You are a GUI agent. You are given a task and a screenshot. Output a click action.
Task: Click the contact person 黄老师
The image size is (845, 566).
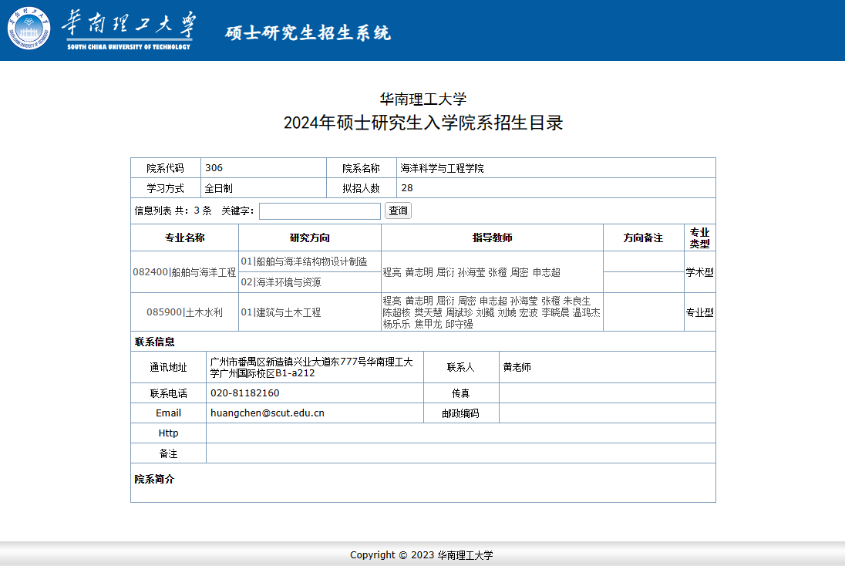(517, 367)
